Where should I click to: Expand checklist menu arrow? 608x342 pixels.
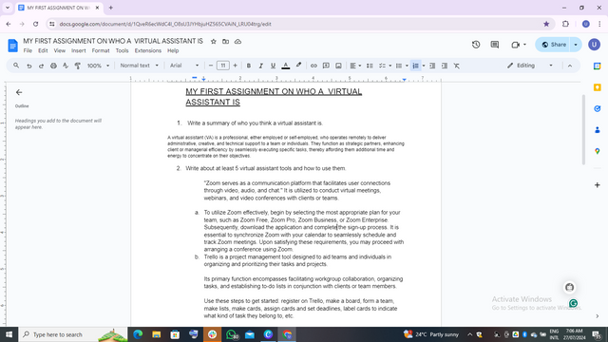coord(390,66)
